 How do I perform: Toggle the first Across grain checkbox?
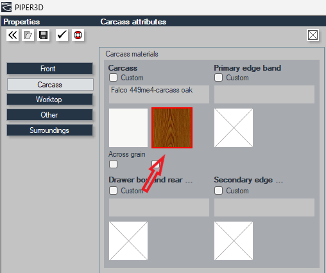coord(113,164)
